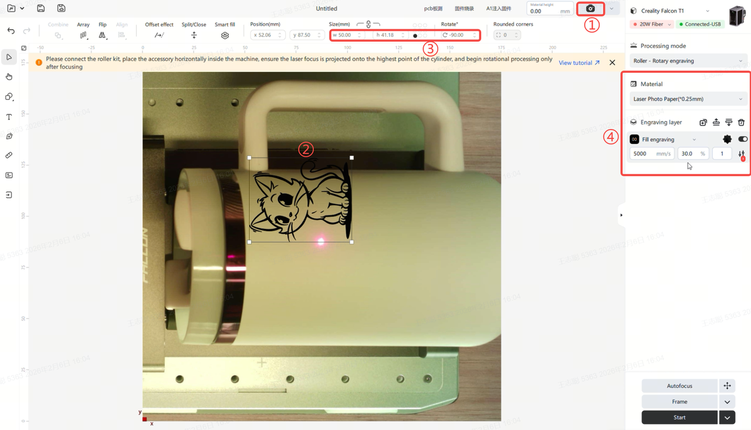This screenshot has width=751, height=430.
Task: Open the Processing mode dropdown
Action: [x=687, y=61]
